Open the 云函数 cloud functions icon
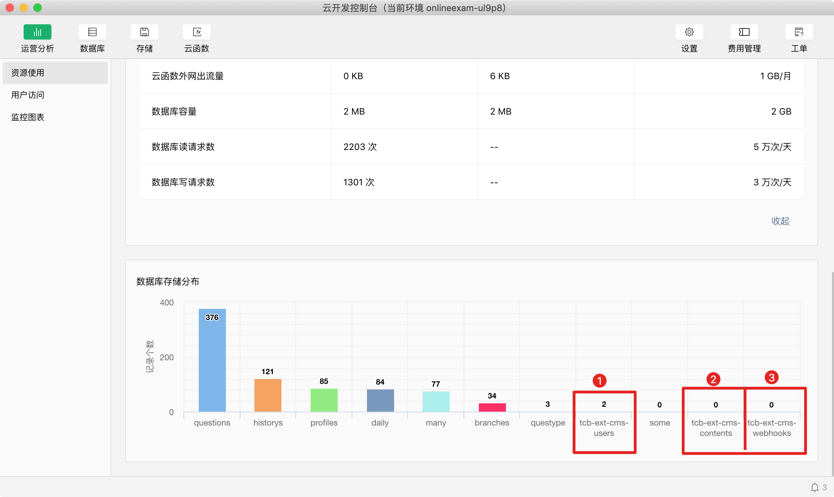The image size is (834, 497). tap(196, 32)
